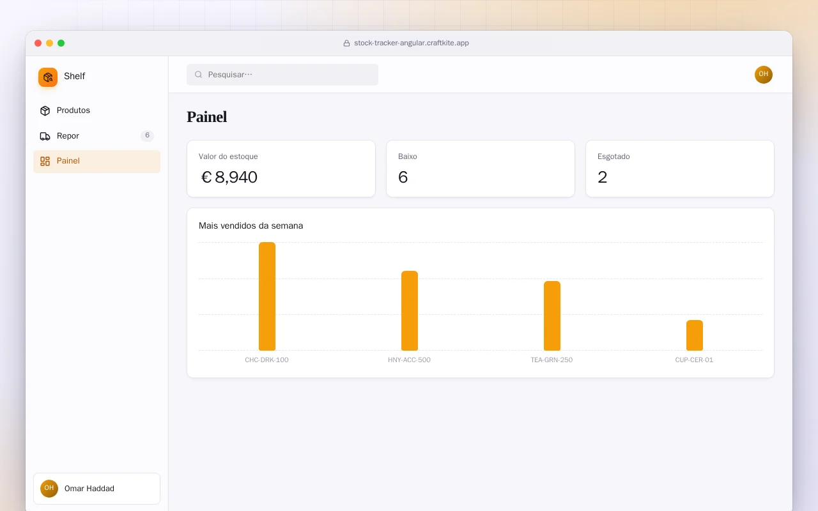Screen dimensions: 818x511
Task: Minimize the window with the yellow button
Action: (50, 43)
